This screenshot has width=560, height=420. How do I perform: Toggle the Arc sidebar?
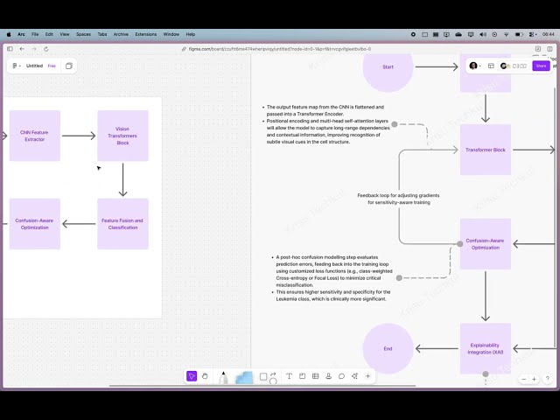[9, 49]
